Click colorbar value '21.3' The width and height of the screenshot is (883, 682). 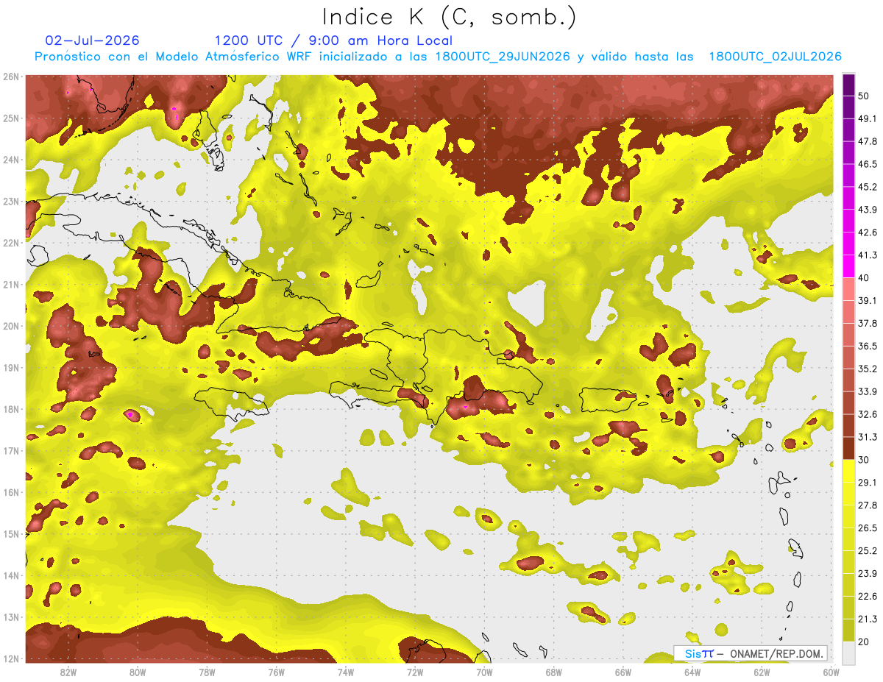867,619
